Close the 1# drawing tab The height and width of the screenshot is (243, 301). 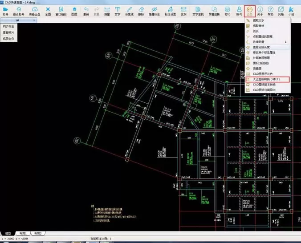point(34,20)
